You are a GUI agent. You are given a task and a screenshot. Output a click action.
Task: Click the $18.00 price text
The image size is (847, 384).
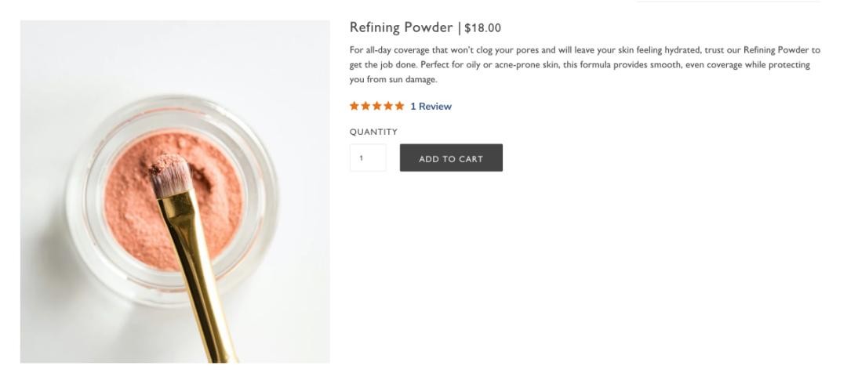tap(483, 29)
